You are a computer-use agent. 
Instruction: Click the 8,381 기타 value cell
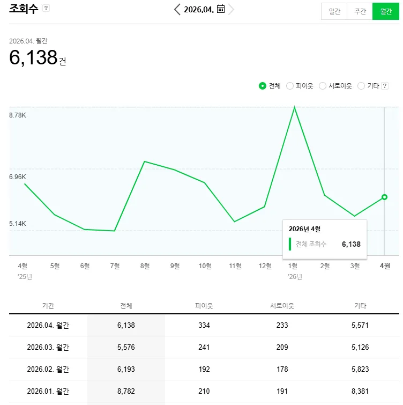pyautogui.click(x=360, y=391)
